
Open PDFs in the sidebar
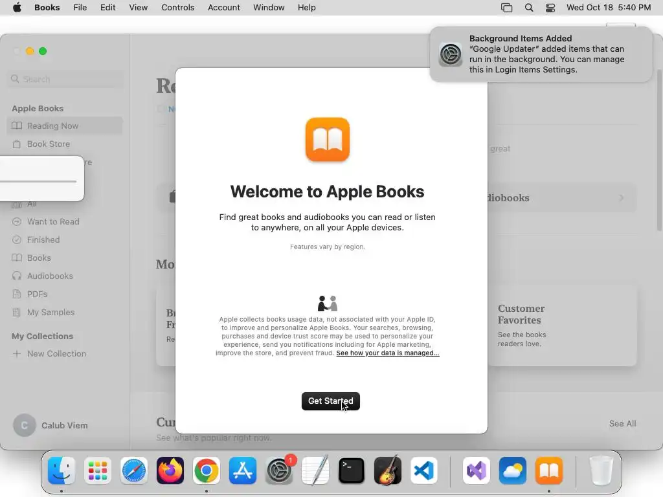(x=37, y=294)
